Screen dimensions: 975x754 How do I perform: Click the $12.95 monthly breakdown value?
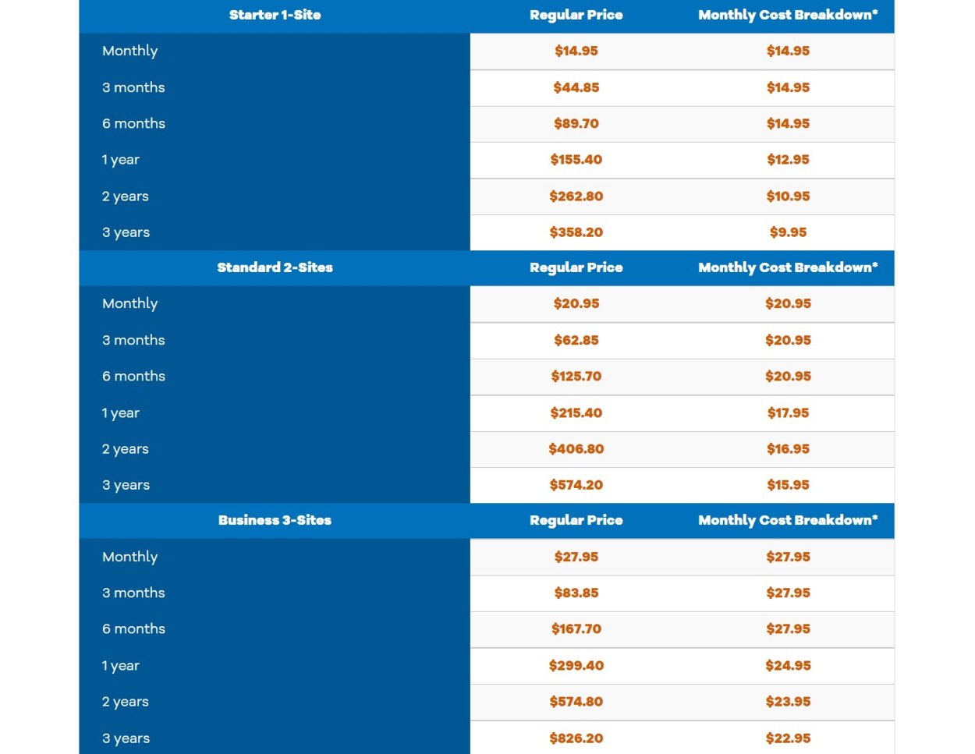[788, 160]
